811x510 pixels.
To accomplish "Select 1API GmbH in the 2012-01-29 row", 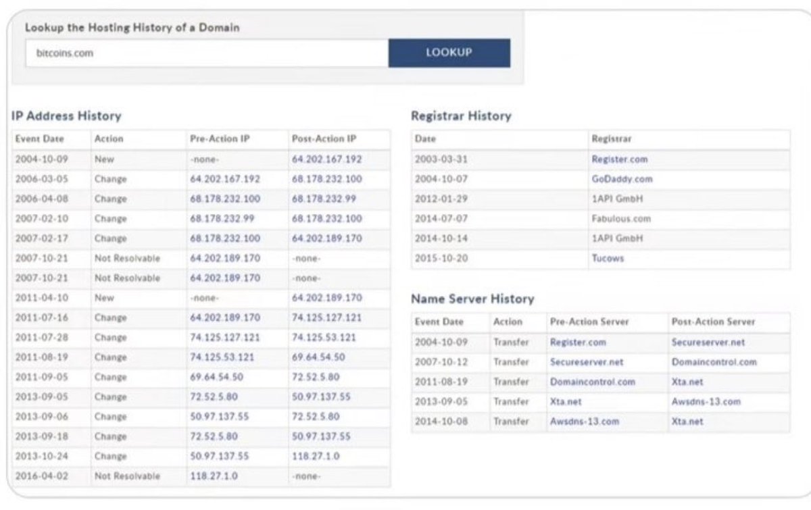I will pos(617,199).
